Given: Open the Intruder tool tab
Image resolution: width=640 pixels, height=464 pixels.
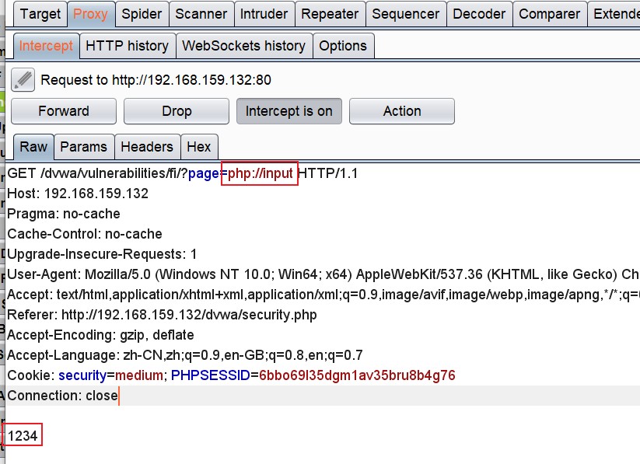Looking at the screenshot, I should 264,13.
